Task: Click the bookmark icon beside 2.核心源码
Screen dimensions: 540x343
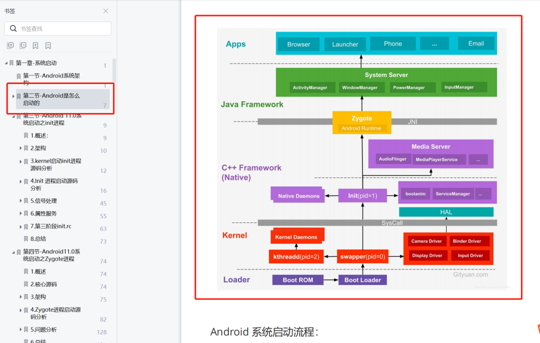Action: click(x=26, y=284)
